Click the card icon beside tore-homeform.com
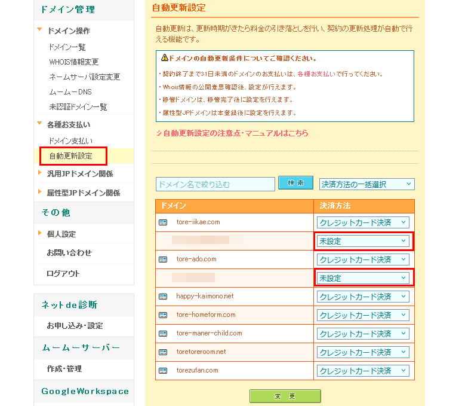The height and width of the screenshot is (406, 459). coord(163,315)
